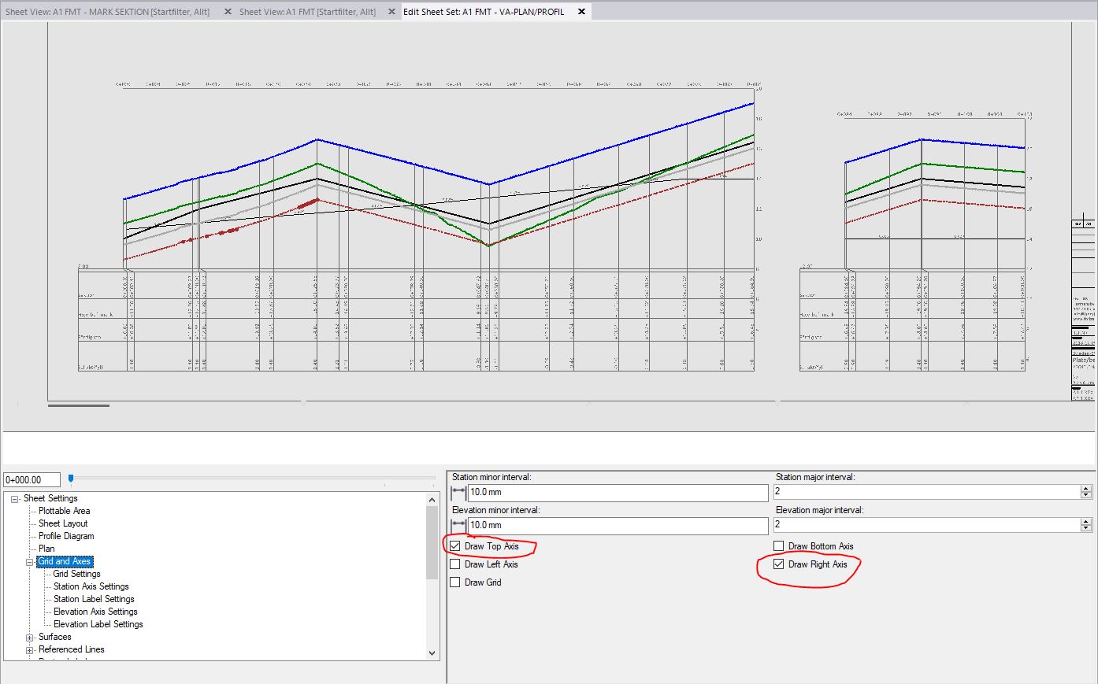This screenshot has height=684, width=1098.
Task: Uncheck Draw Right Axis
Action: click(x=779, y=563)
